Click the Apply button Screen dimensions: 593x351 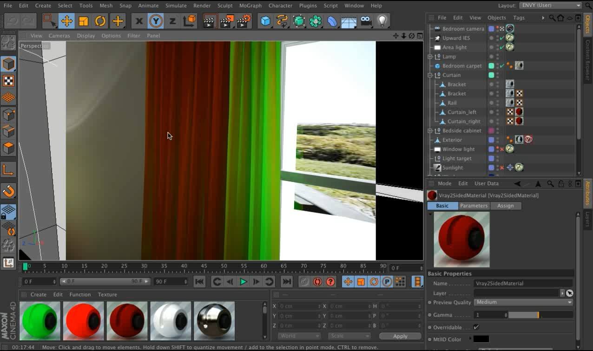400,336
